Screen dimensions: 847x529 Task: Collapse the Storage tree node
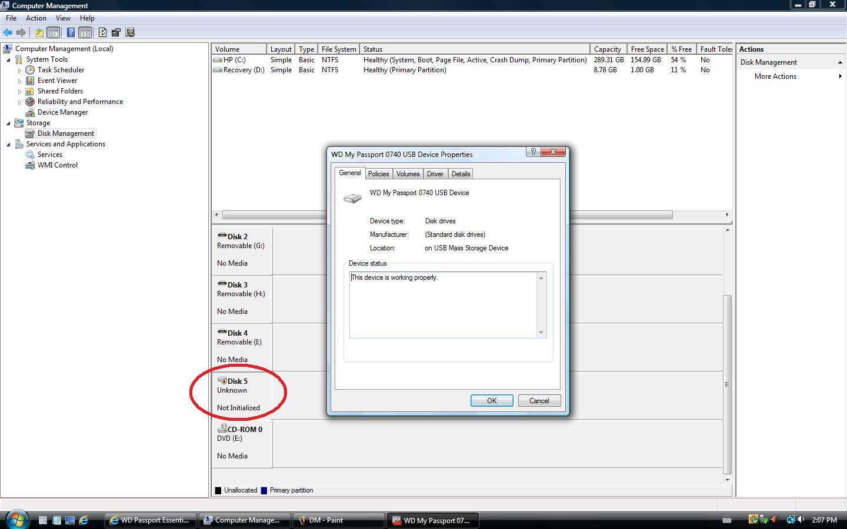click(x=8, y=123)
